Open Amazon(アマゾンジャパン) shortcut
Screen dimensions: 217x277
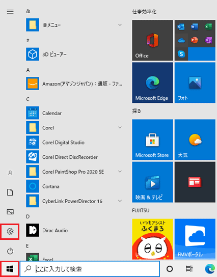tap(74, 84)
